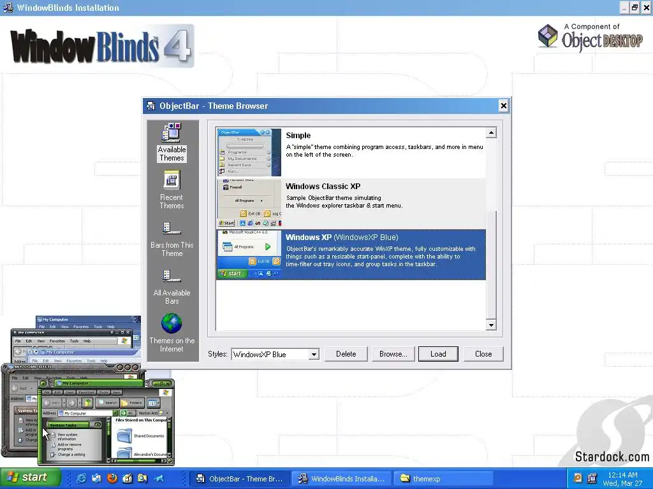Select the Simple theme thumbnail
Image resolution: width=653 pixels, height=489 pixels.
[249, 152]
